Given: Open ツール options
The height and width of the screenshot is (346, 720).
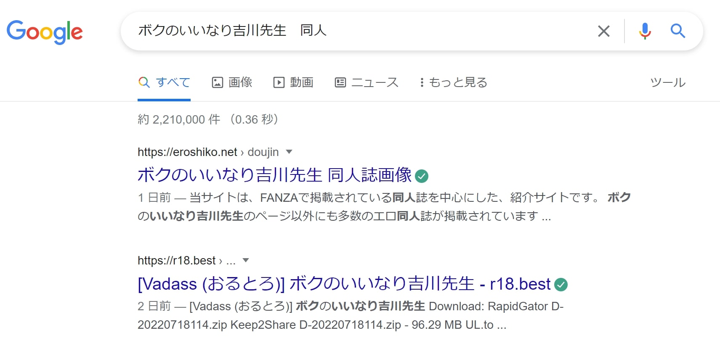Looking at the screenshot, I should click(668, 82).
